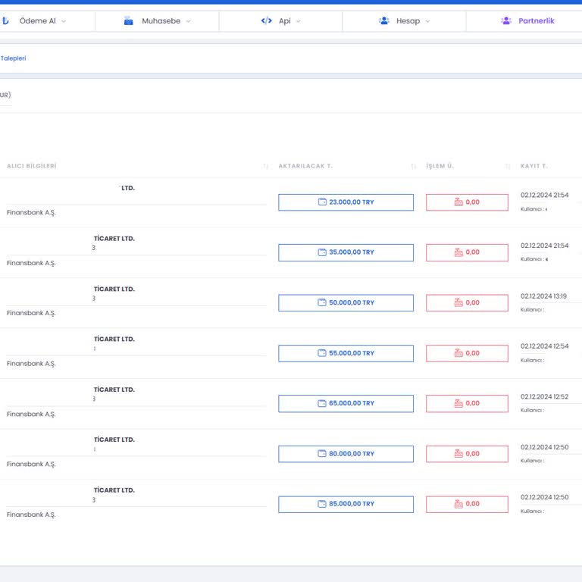Image resolution: width=582 pixels, height=582 pixels.
Task: Click fee icon in first row's 0,00 box
Action: [x=458, y=202]
